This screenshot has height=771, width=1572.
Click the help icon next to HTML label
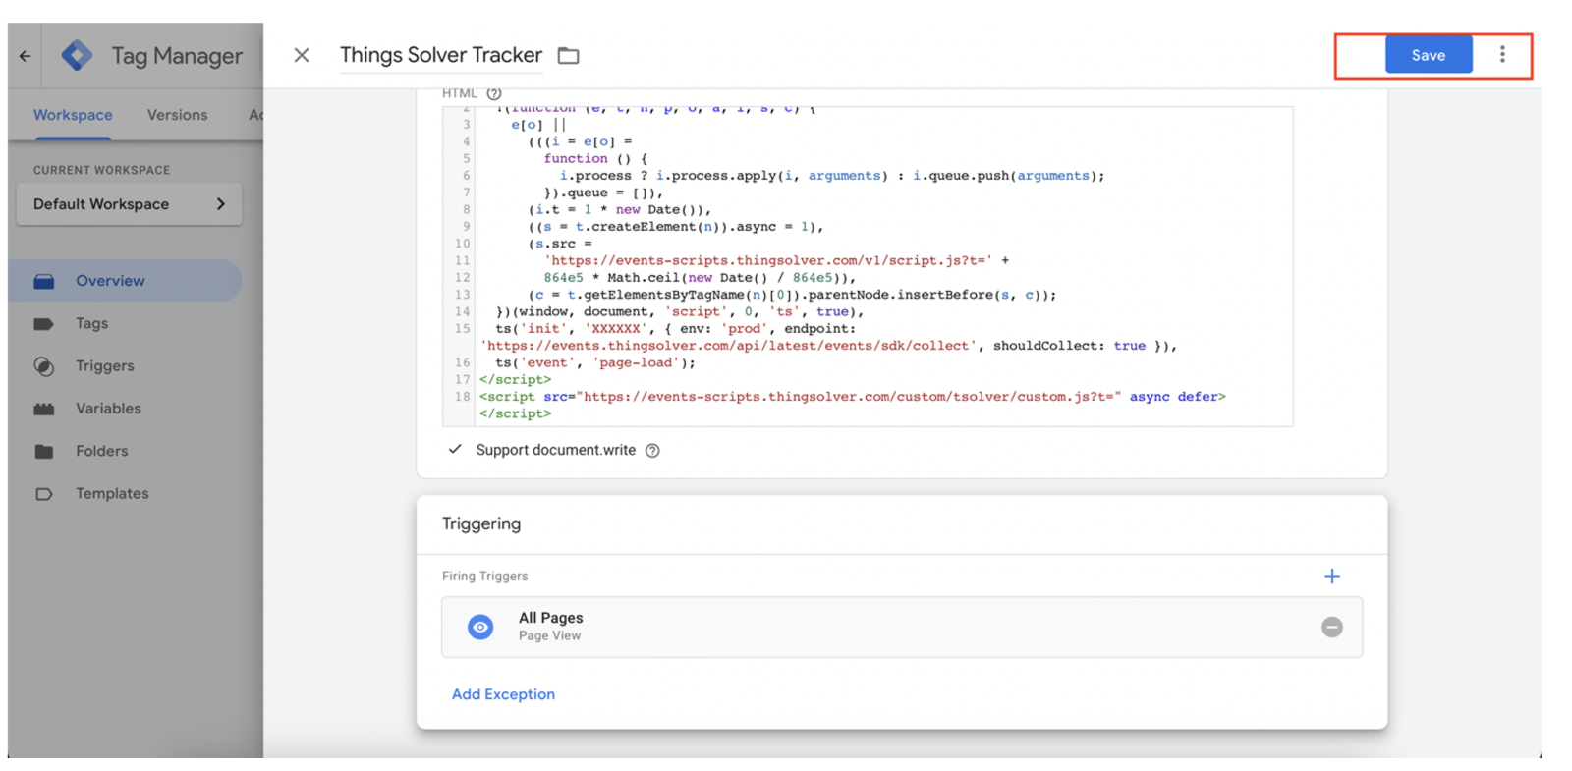click(494, 93)
